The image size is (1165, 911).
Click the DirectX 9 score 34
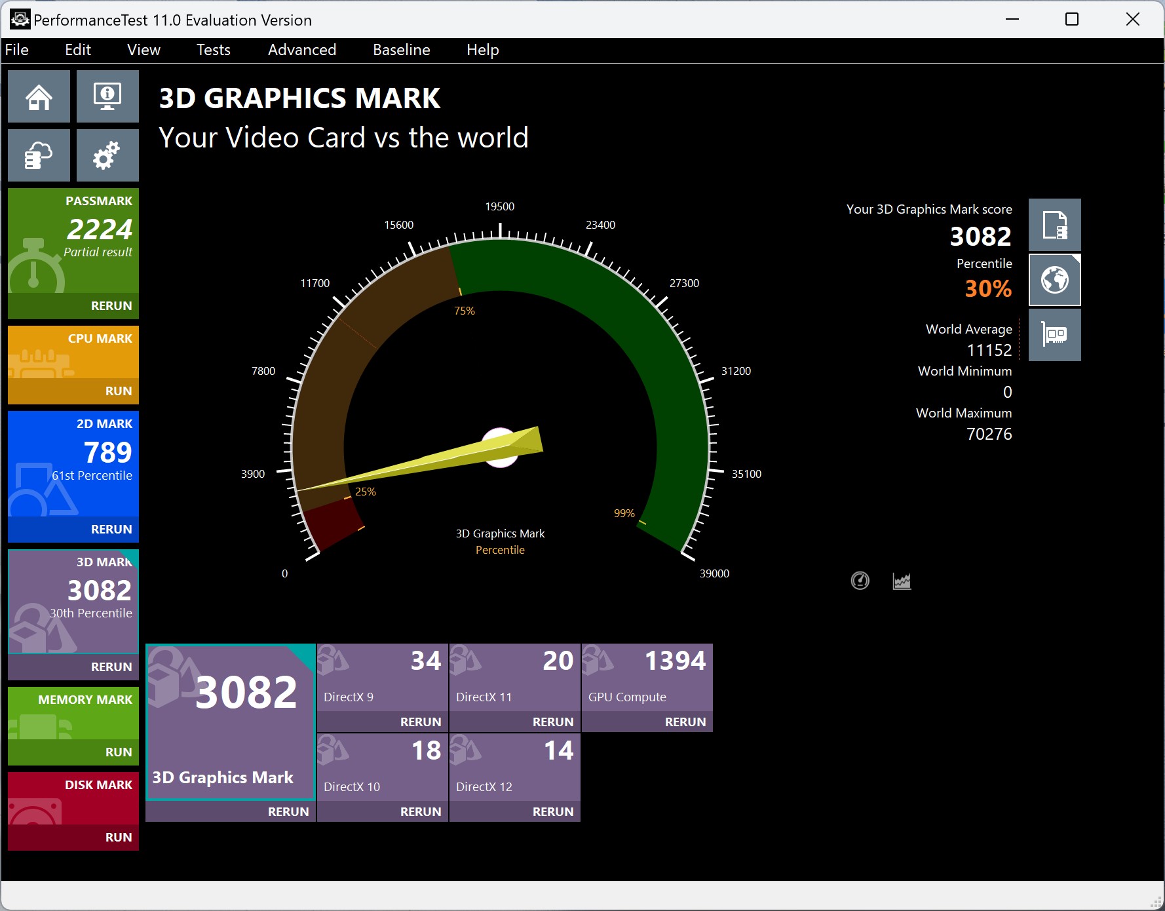point(426,661)
